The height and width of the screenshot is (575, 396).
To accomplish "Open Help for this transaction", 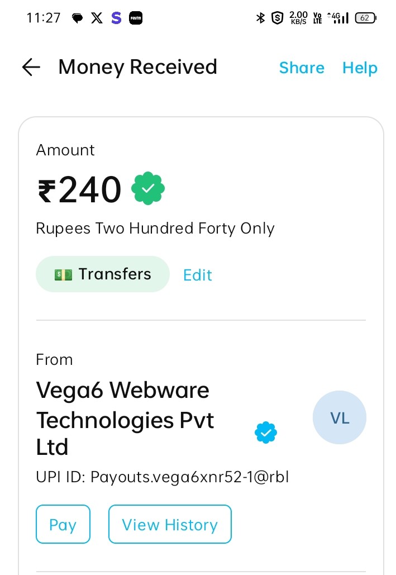I will pyautogui.click(x=360, y=68).
